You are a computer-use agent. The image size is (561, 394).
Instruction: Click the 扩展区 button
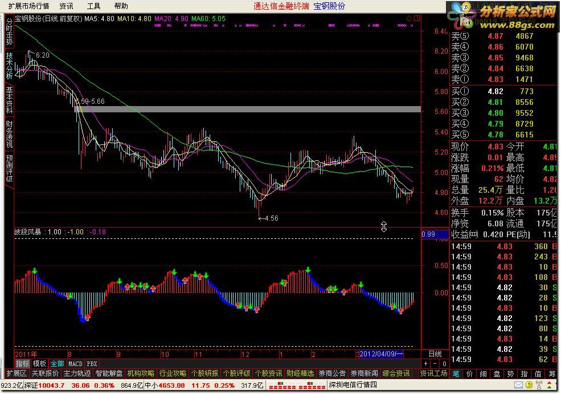(x=17, y=373)
